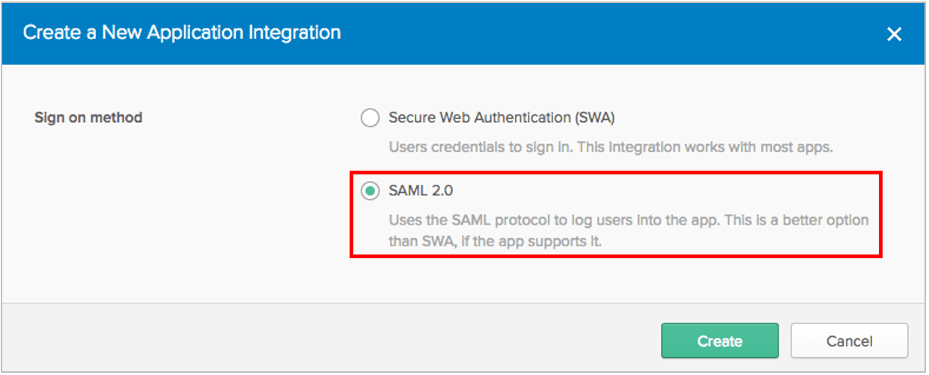Click the "Sign on method" field label
This screenshot has width=929, height=375.
[88, 118]
